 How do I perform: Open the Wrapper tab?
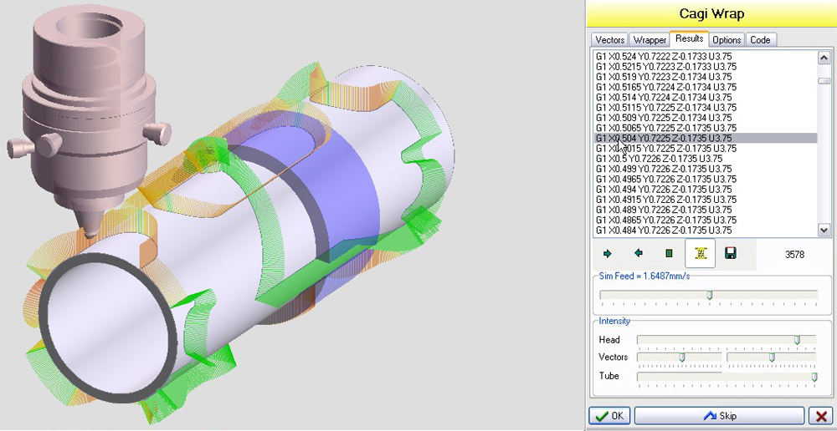pos(650,40)
